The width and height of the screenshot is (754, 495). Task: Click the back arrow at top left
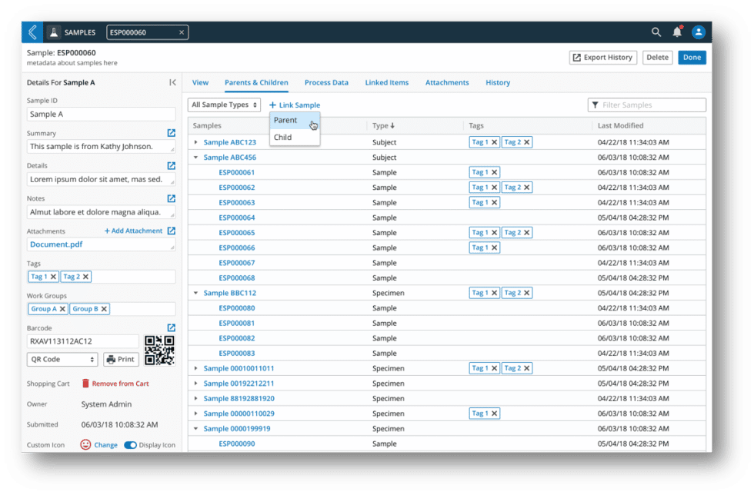[32, 32]
